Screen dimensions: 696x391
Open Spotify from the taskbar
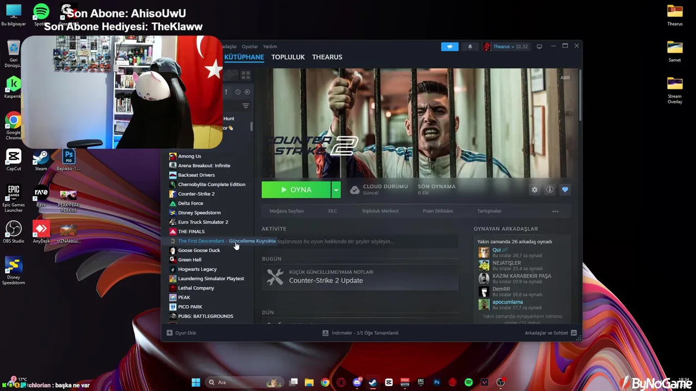click(469, 382)
